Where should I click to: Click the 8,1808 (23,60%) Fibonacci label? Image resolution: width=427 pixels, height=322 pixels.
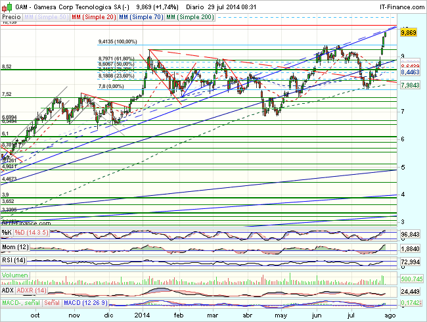tap(116, 76)
